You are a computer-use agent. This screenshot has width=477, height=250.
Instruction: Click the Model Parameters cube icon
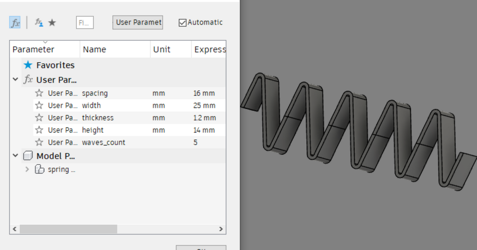(28, 156)
